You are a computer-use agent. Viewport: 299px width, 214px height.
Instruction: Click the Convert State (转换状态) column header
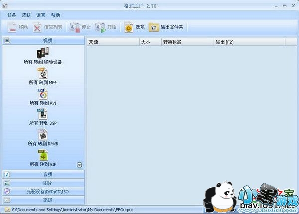(x=188, y=42)
